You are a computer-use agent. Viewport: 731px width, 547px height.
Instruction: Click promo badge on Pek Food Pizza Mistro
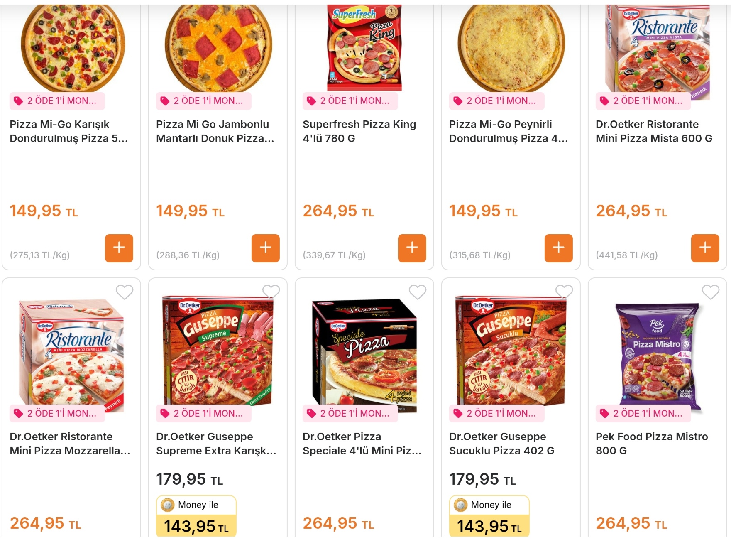tap(643, 413)
